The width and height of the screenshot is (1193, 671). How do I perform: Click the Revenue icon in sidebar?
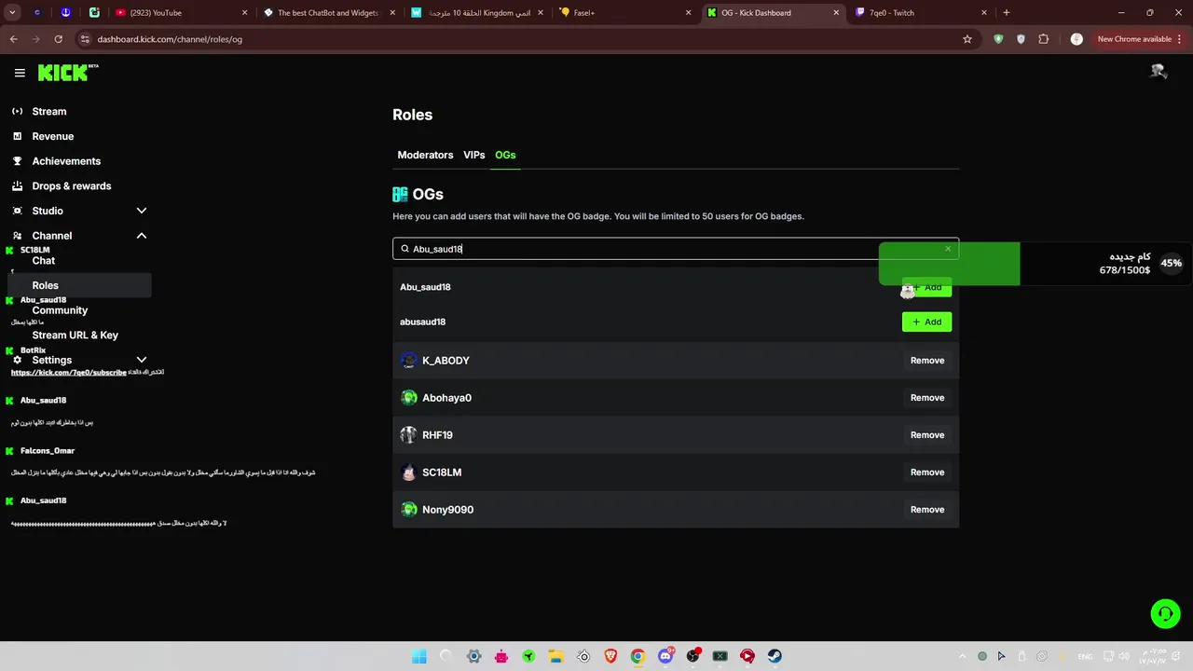click(17, 136)
